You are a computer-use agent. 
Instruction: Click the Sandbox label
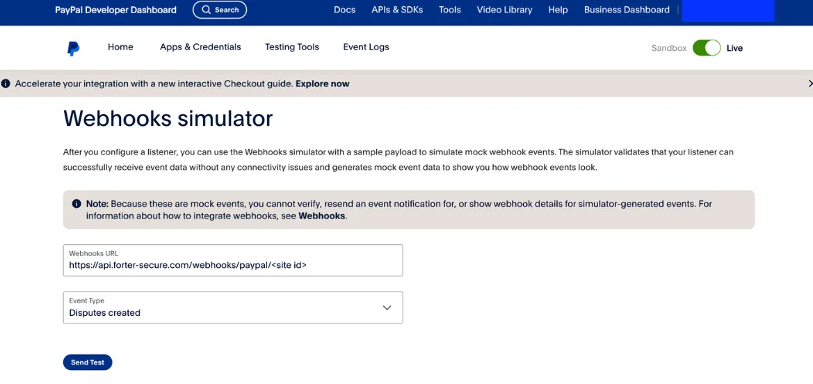click(x=669, y=48)
